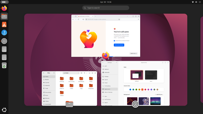Screen dimensions: 203x114
Task: Open the Trash icon in the dock
Action: [4, 65]
